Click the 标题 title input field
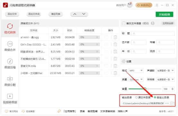This screenshot has width=178, height=116. (153, 34)
